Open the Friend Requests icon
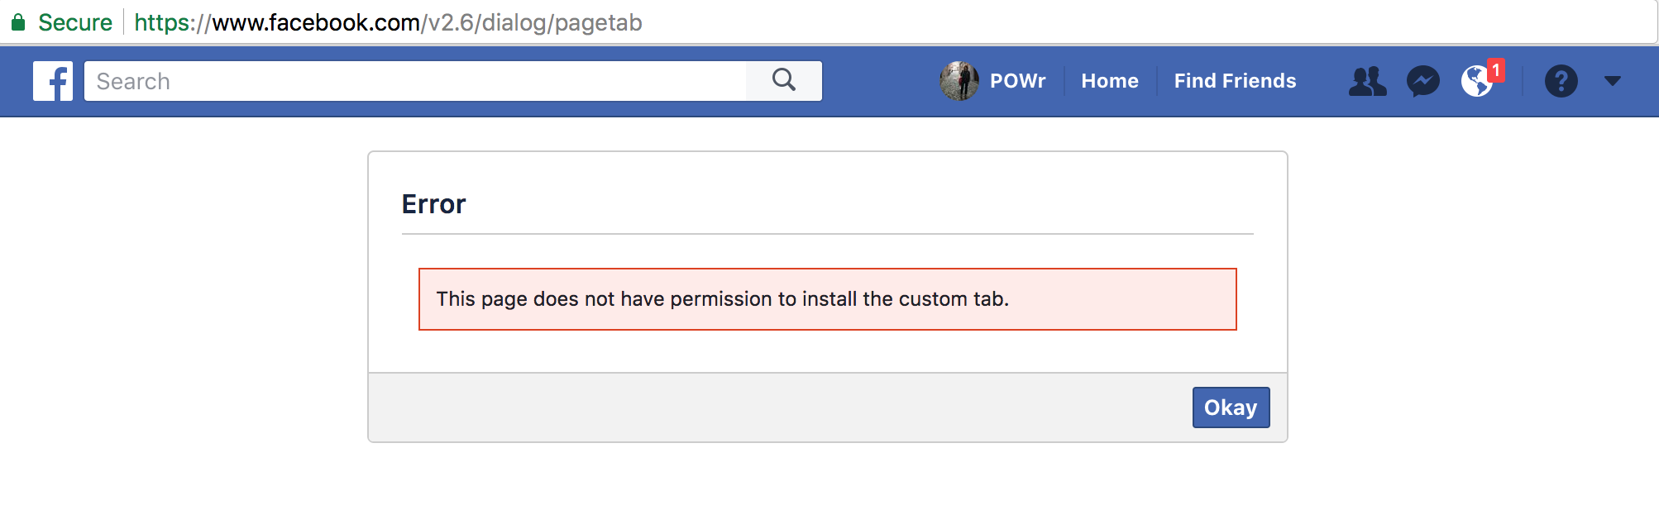Screen dimensions: 1659x529 (1368, 81)
